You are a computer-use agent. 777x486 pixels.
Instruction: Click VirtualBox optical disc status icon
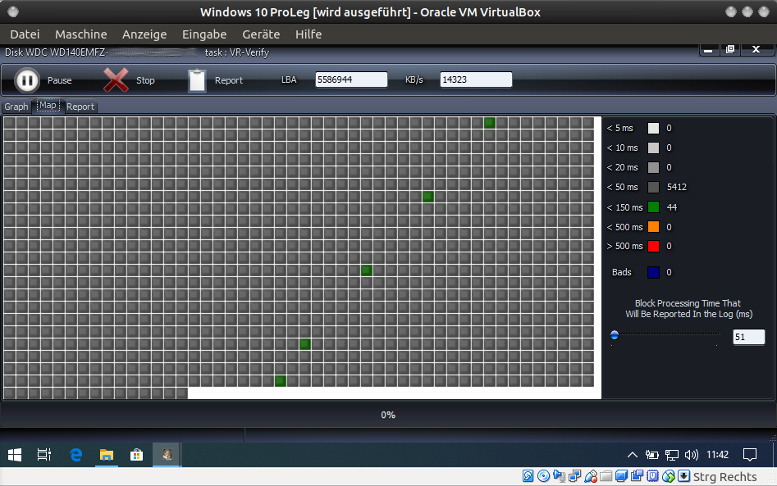(544, 476)
